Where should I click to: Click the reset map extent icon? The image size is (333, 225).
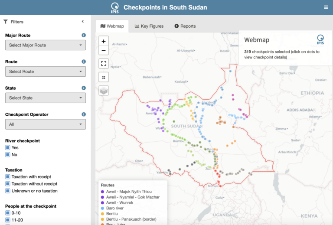coord(104,77)
